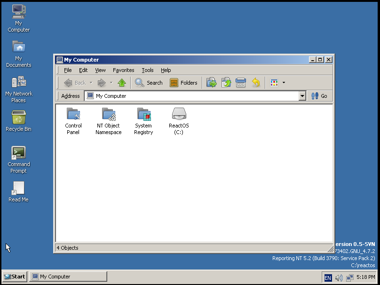Open the Favorites menu
380x285 pixels.
[123, 70]
